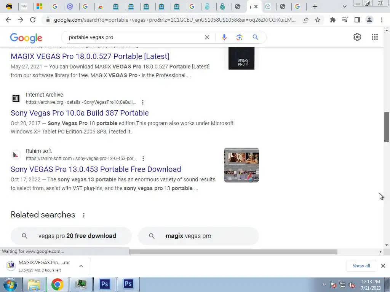Switch to the purple @ tab
Viewport: 390px width, 292px height.
click(70, 6)
